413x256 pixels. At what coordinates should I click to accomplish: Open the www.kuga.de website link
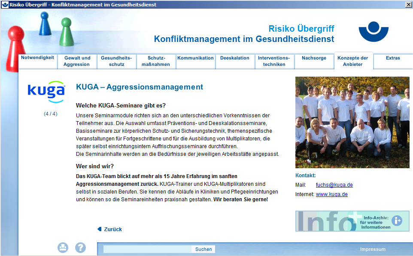coord(331,194)
